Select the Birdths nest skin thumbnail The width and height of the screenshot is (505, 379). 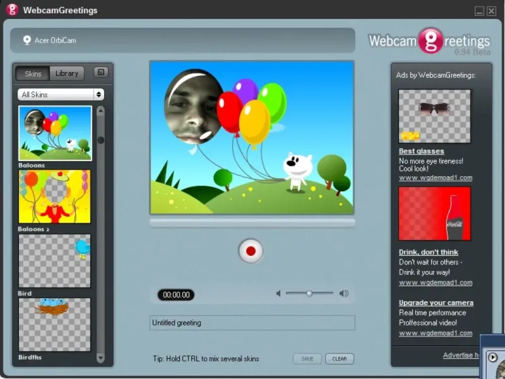tap(54, 325)
